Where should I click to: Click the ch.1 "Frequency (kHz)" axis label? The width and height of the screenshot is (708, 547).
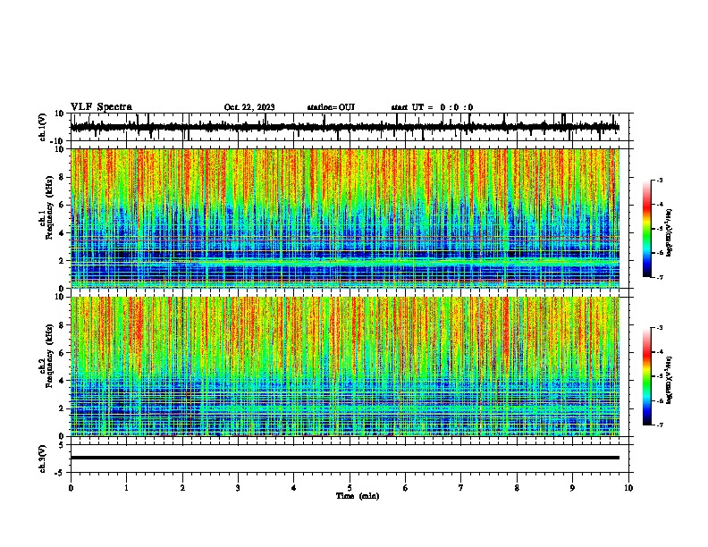coord(49,208)
